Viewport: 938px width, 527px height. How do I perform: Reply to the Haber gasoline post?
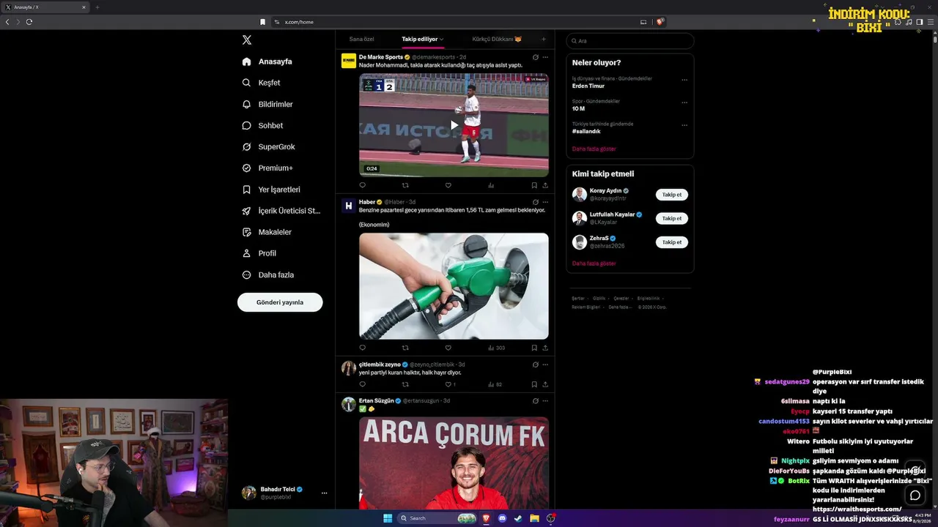362,348
